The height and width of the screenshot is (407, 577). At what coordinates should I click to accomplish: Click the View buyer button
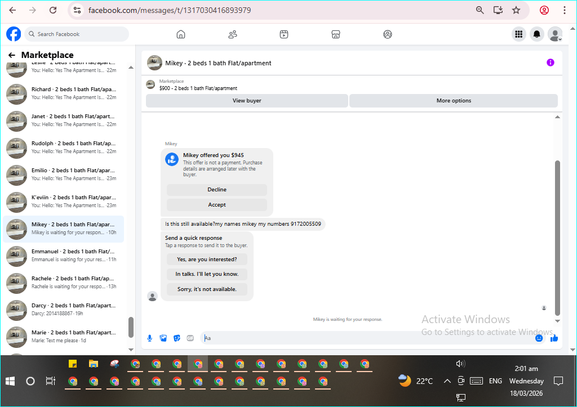tap(247, 101)
